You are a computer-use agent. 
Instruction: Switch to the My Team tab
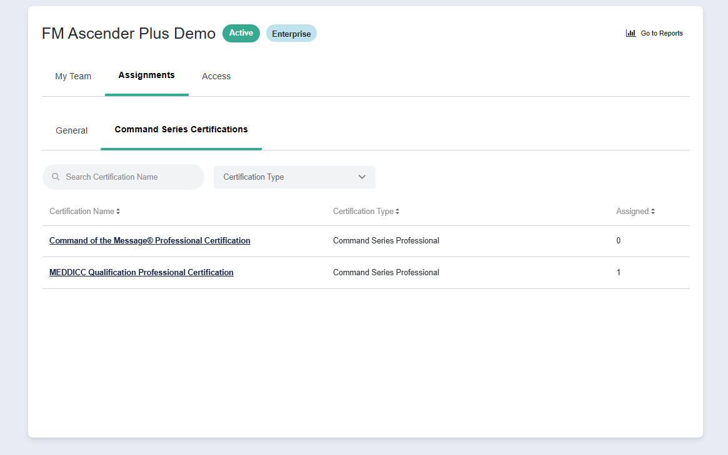click(73, 76)
